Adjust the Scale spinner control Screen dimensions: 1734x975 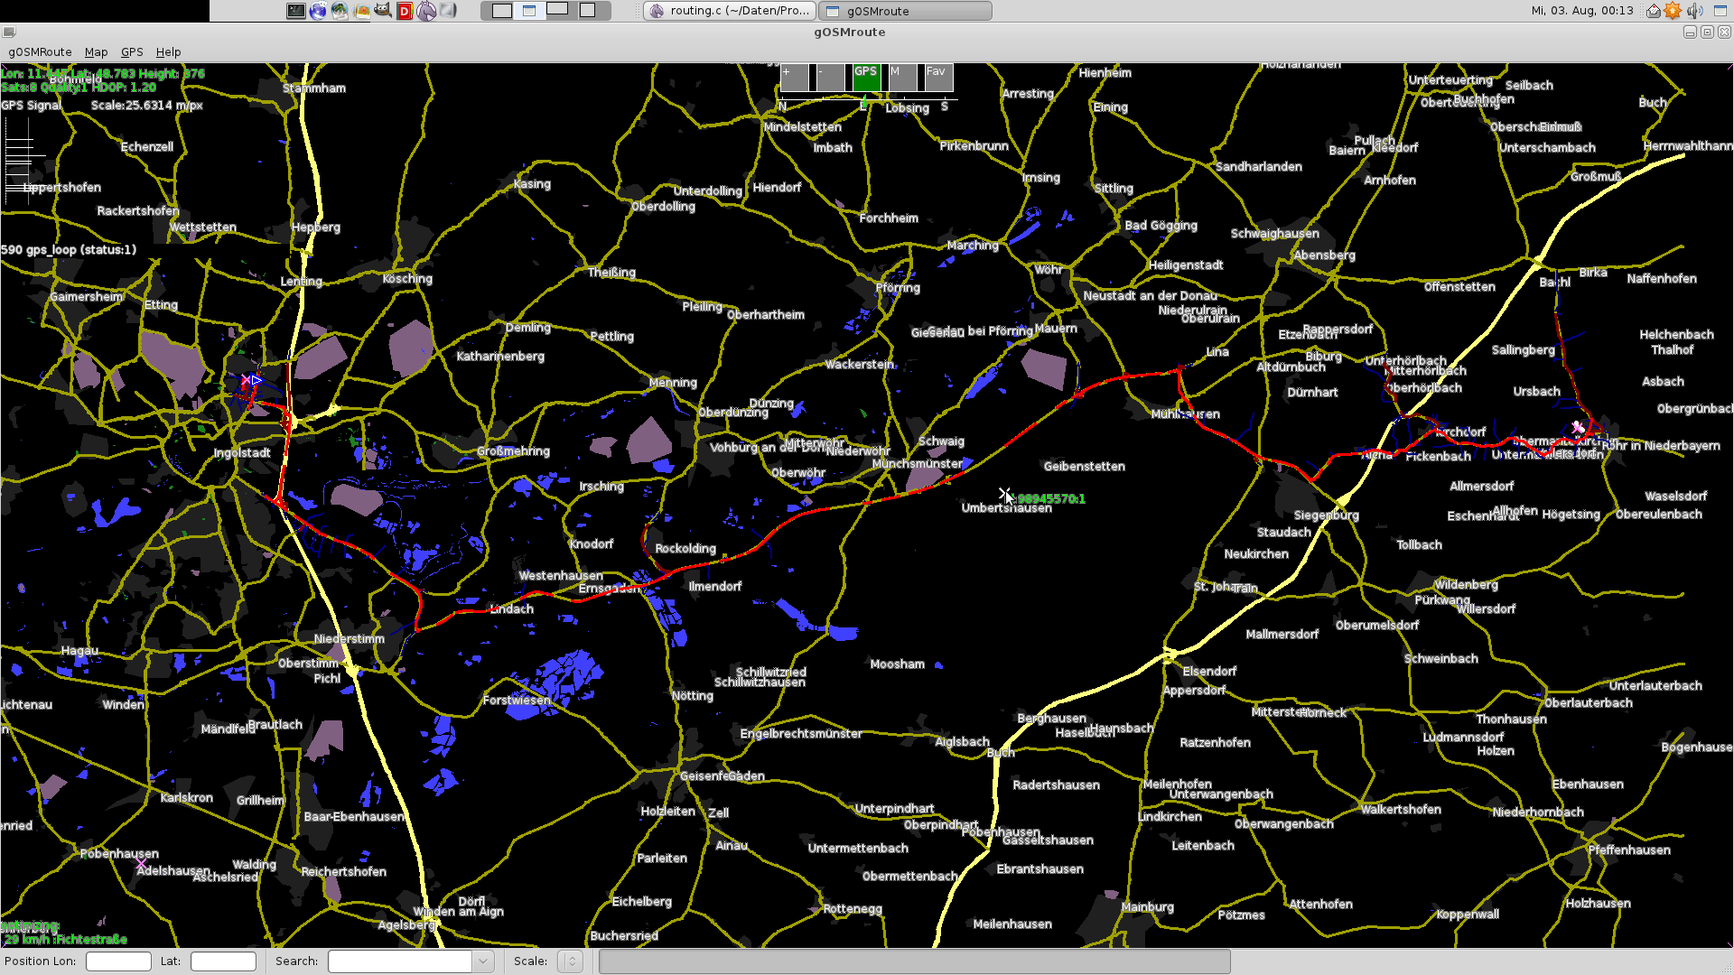(x=571, y=961)
